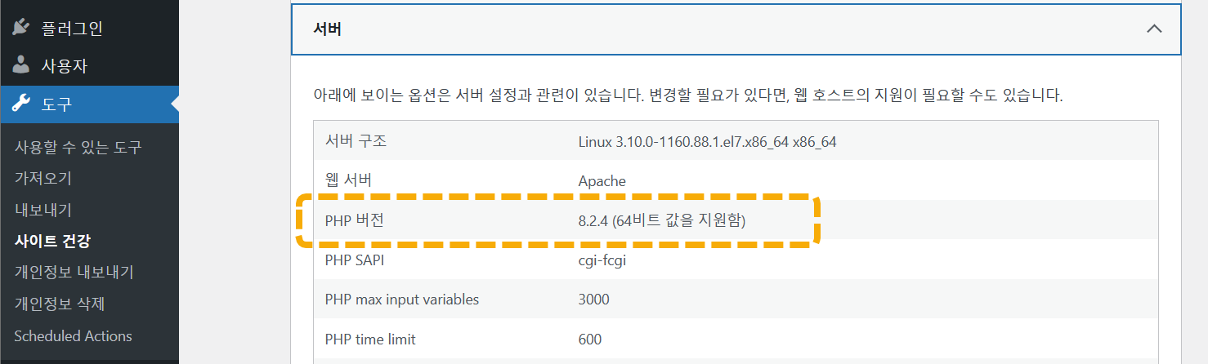Select the Apache value
Screen dimensions: 1208x364
(x=602, y=181)
